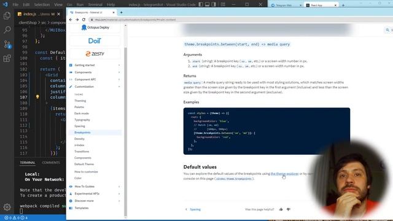Screen dimensions: 393x221
Task: Open the Terminal menu
Action: tap(95, 4)
